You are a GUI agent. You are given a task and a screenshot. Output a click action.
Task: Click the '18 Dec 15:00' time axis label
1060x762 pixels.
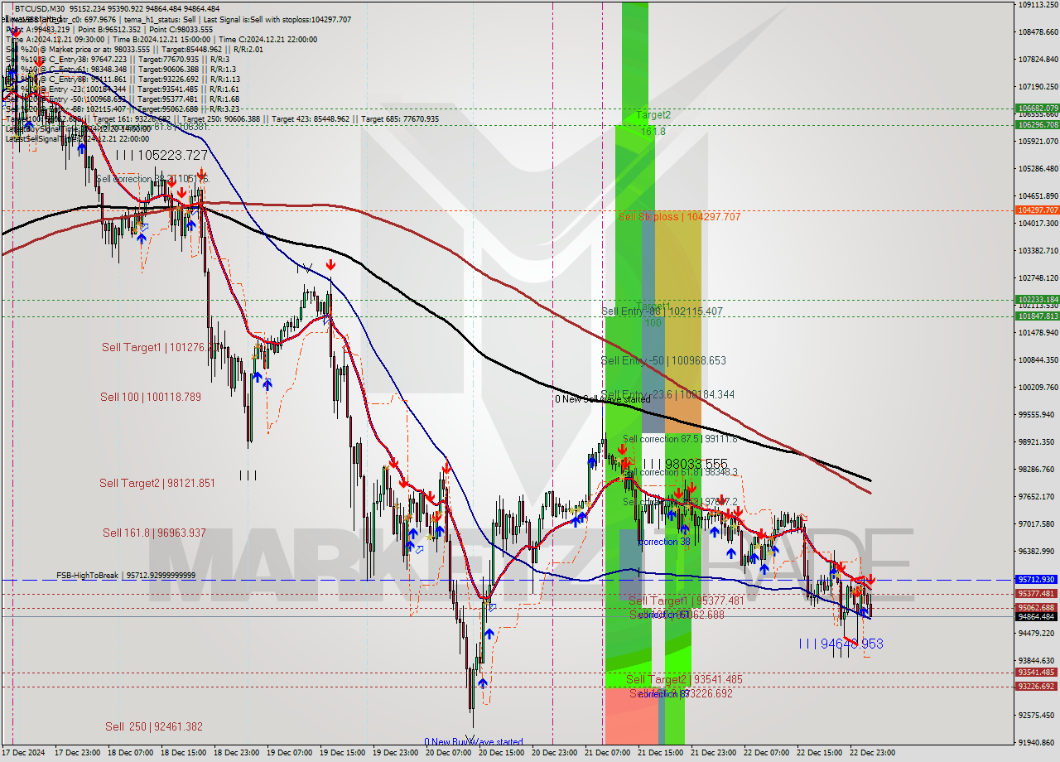pos(185,753)
